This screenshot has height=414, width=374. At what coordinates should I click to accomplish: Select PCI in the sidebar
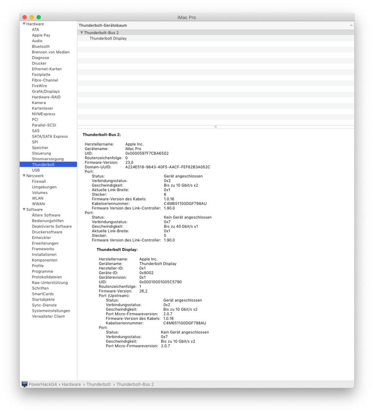35,119
